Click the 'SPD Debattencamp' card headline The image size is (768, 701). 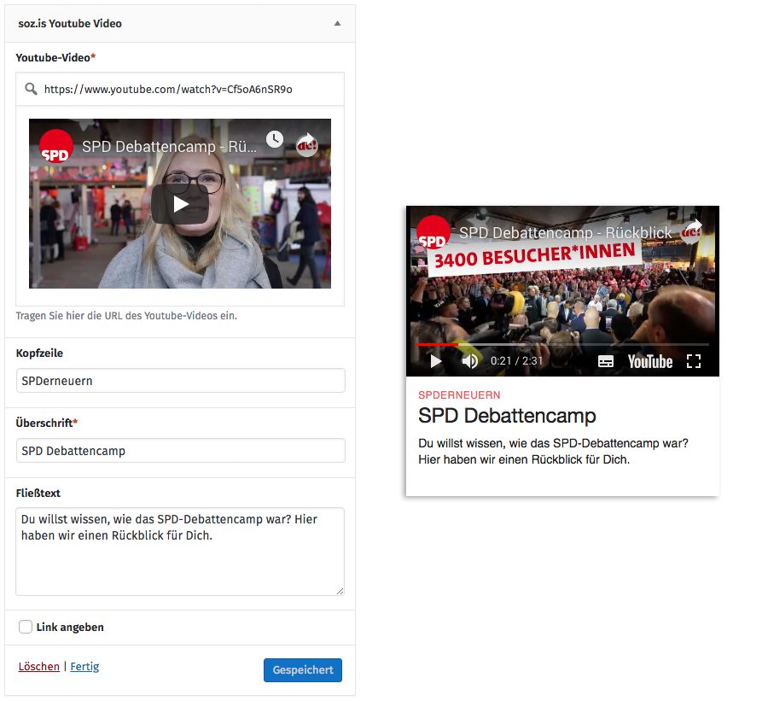(507, 416)
